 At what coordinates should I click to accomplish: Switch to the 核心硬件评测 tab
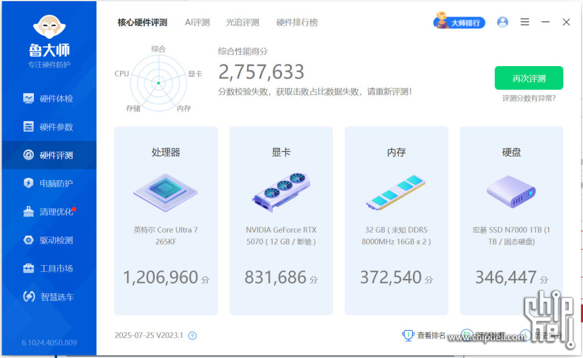click(x=142, y=23)
